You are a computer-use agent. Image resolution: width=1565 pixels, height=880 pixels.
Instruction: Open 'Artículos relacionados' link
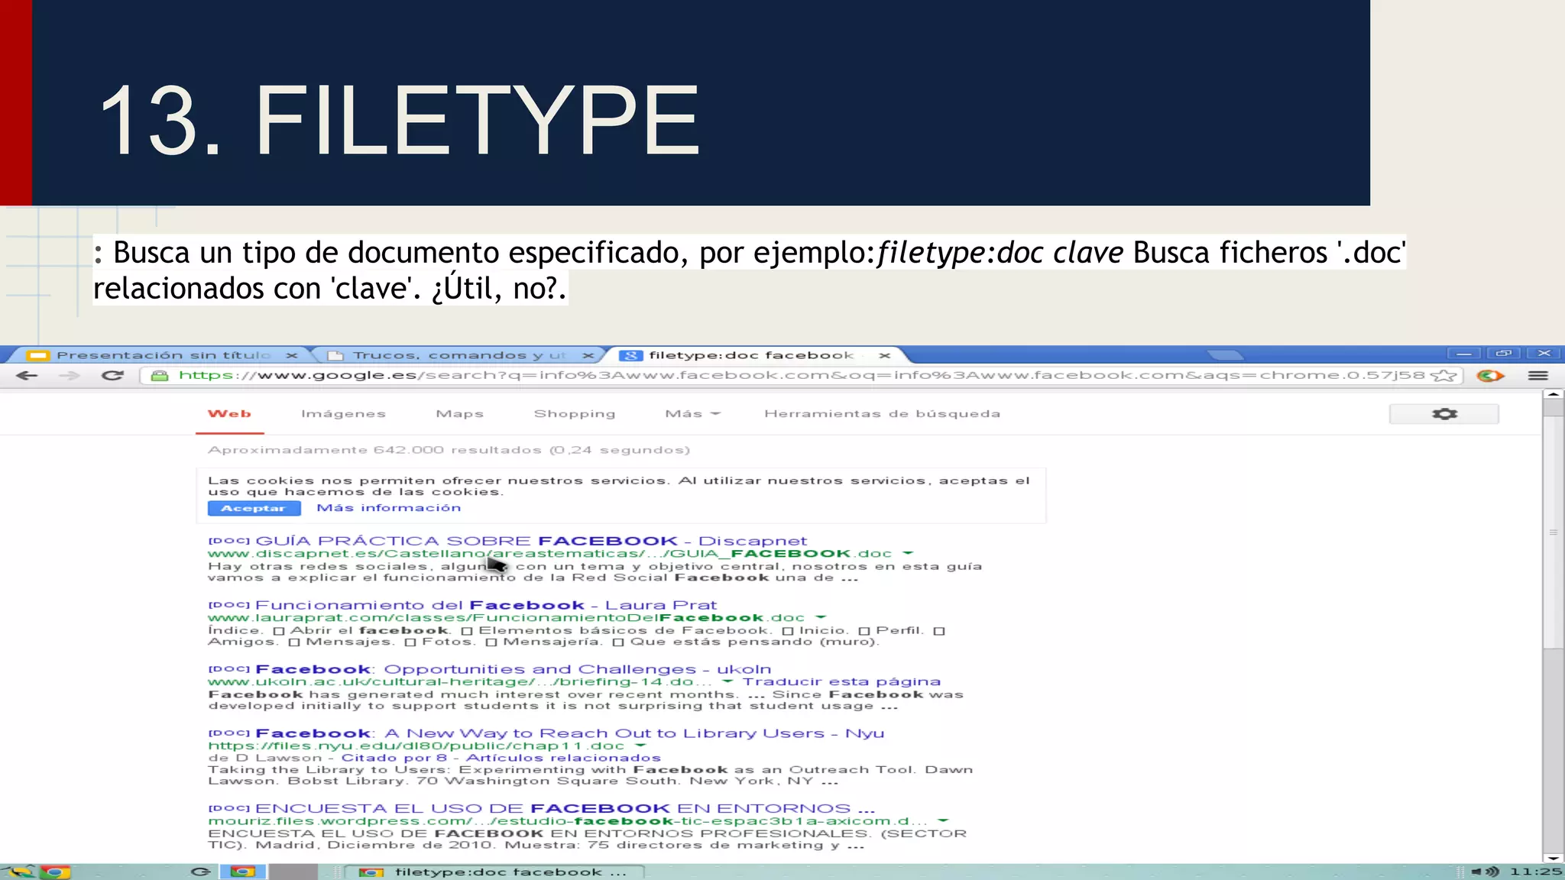coord(563,758)
